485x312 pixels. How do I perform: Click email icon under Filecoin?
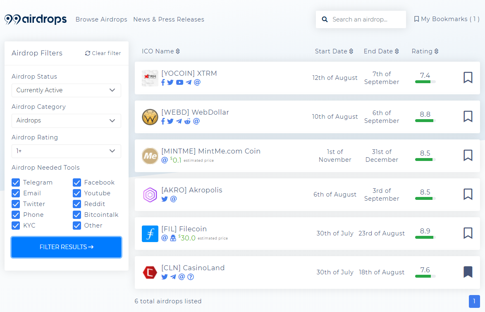[165, 238]
